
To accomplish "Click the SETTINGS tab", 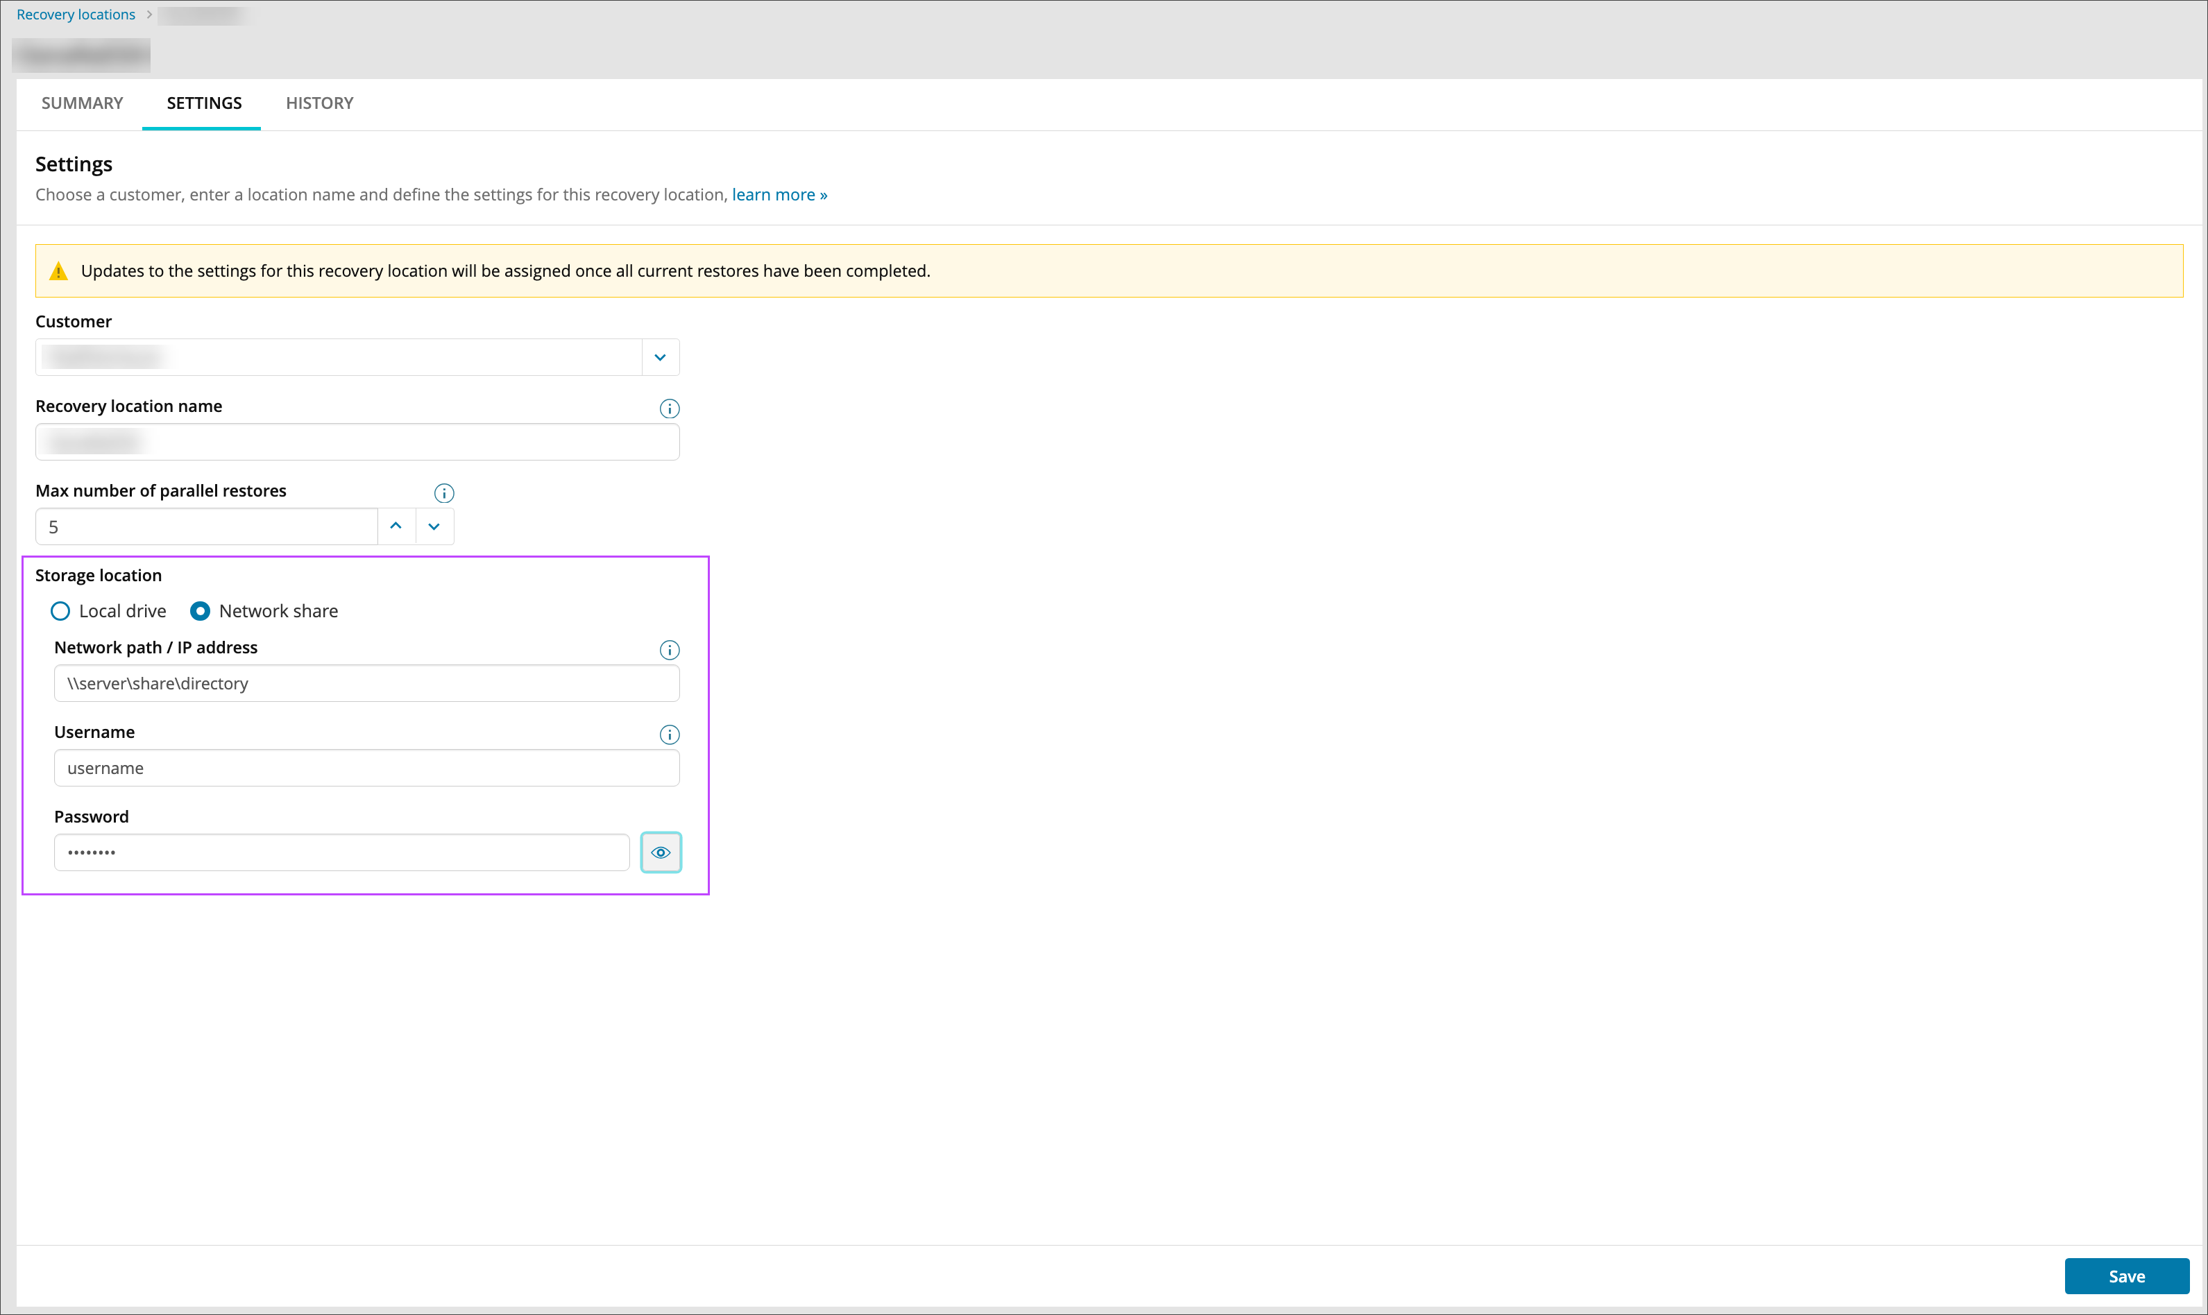I will pos(204,103).
